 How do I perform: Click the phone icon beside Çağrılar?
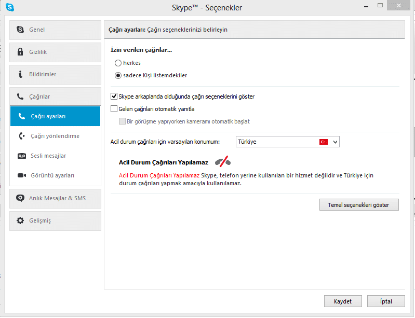click(20, 96)
